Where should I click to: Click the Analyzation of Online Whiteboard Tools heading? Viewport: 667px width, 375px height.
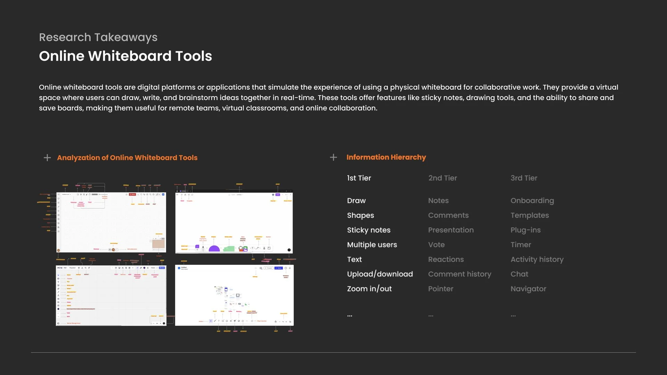pos(127,158)
